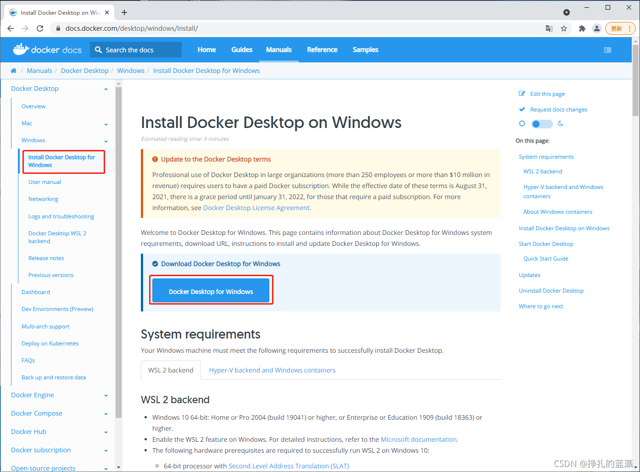Jump to Where to go next link

point(540,306)
